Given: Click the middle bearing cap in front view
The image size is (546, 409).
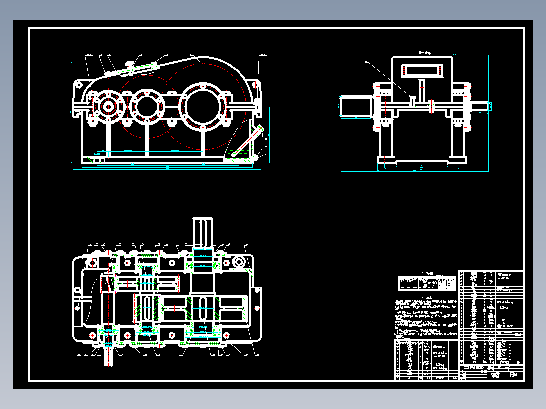Looking at the screenshot, I should [x=147, y=106].
